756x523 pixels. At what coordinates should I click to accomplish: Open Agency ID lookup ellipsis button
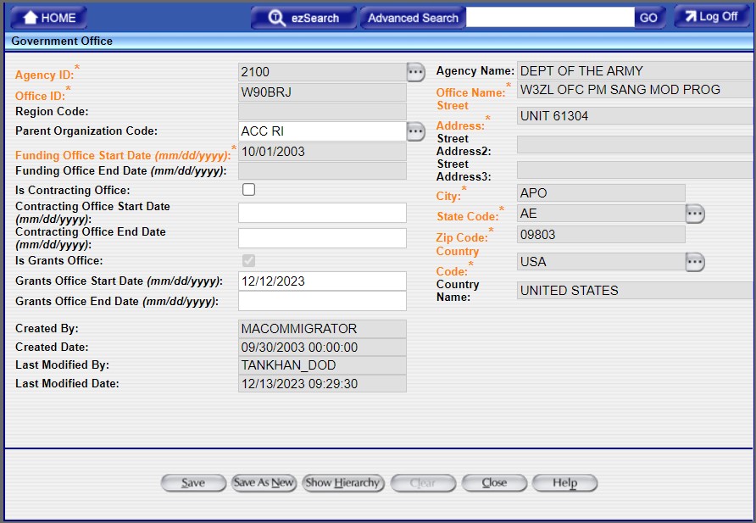point(414,72)
